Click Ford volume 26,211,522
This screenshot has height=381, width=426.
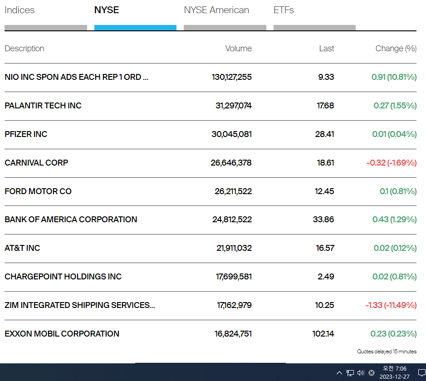[233, 191]
